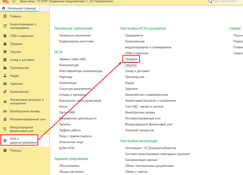This screenshot has height=175, width=243.
Task: Open Продажи under Настройка НСИ и разделов
Action: pos(131,59)
